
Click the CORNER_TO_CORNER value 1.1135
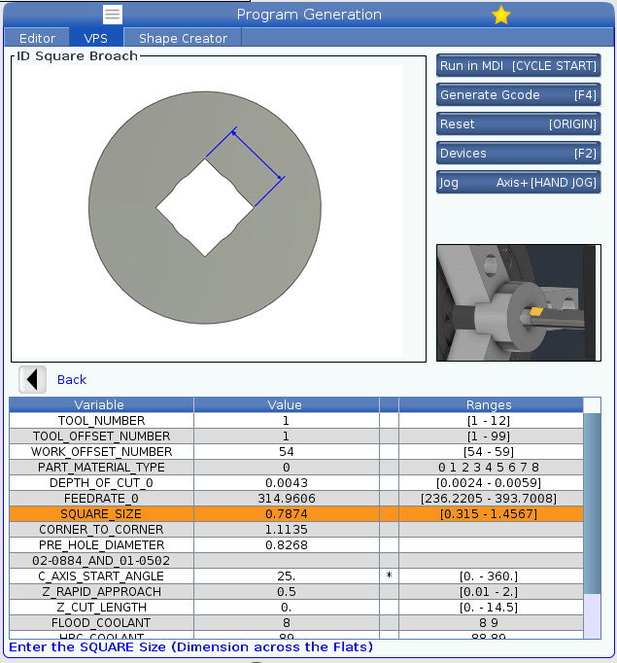(x=287, y=530)
